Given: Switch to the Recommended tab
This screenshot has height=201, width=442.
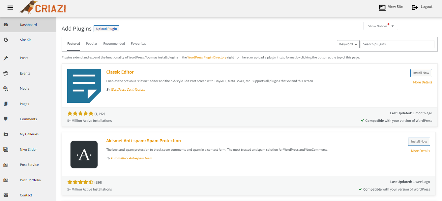Looking at the screenshot, I should 114,44.
